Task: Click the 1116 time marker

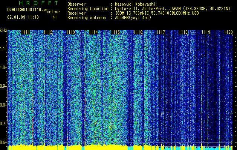Action: [x=138, y=32]
